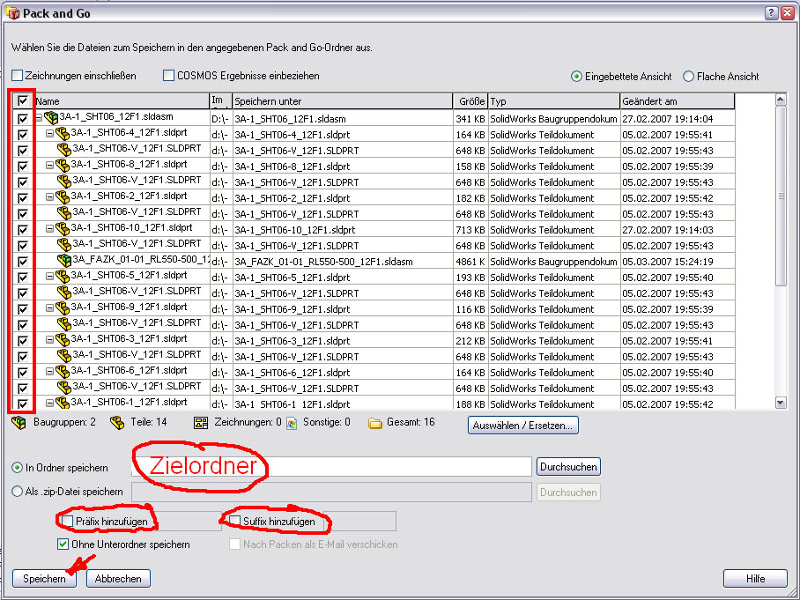Click the scrollbar up arrow
The image size is (800, 600).
coord(781,100)
